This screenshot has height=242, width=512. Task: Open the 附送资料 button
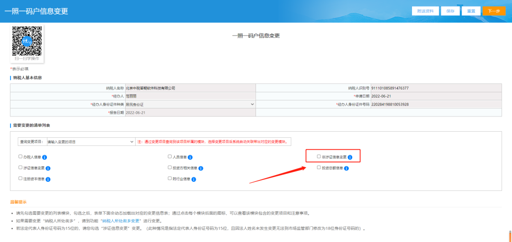425,11
